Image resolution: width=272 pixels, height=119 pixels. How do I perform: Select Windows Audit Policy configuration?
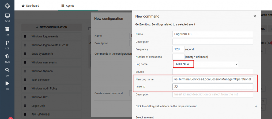click(x=52, y=88)
